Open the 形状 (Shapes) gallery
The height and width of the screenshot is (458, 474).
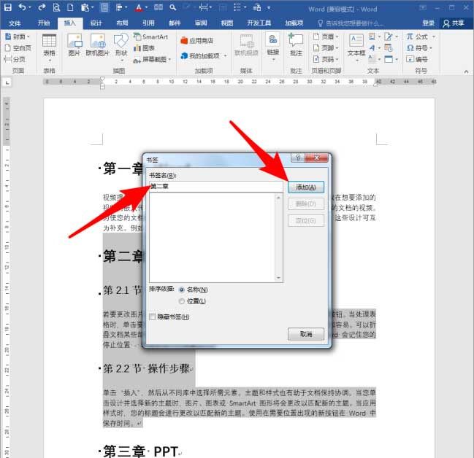click(121, 44)
